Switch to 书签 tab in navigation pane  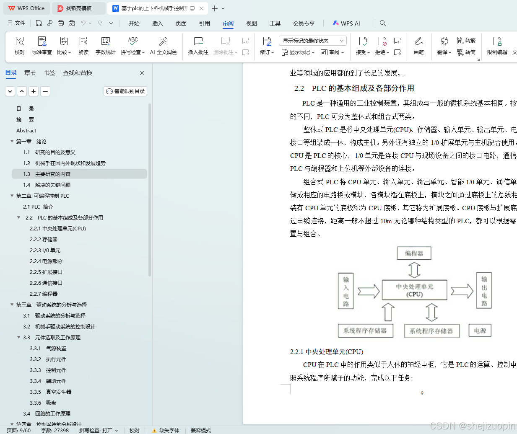point(49,73)
